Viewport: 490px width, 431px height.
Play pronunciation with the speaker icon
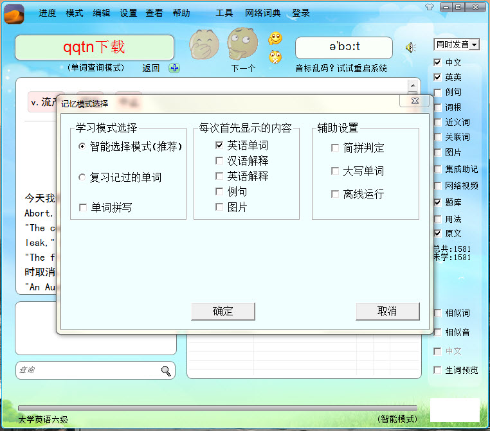tap(410, 48)
